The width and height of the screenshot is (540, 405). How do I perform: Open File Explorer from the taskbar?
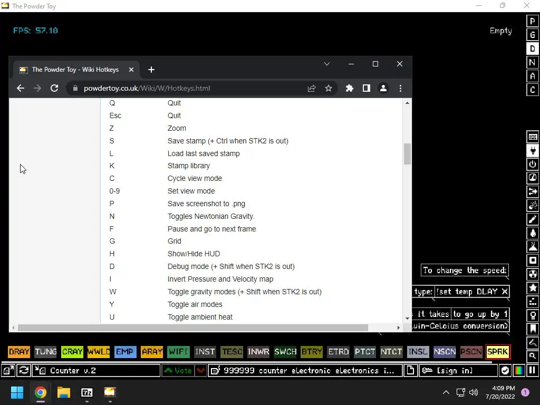[63, 392]
